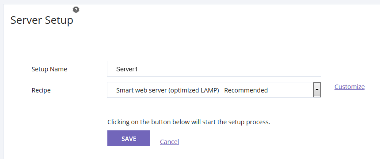This screenshot has height=159, width=380.
Task: Click the help question mark icon
Action: [x=76, y=10]
